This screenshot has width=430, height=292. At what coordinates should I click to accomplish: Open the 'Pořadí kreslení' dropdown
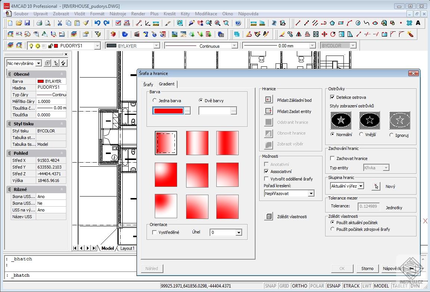311,194
